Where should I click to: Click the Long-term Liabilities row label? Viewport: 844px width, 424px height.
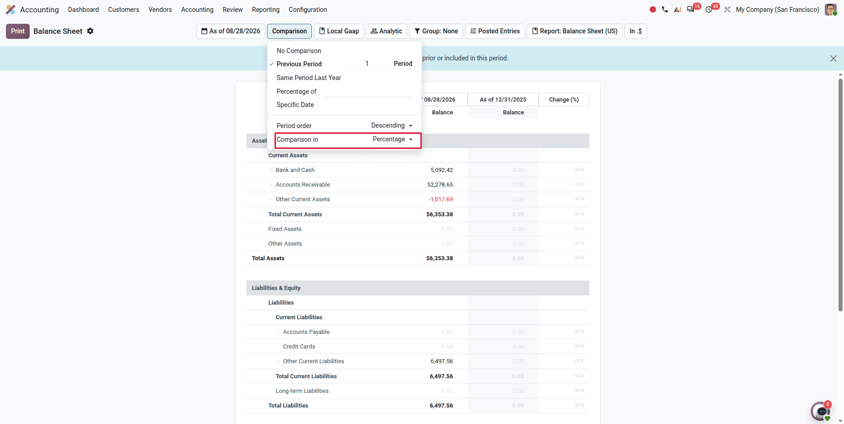(x=302, y=391)
